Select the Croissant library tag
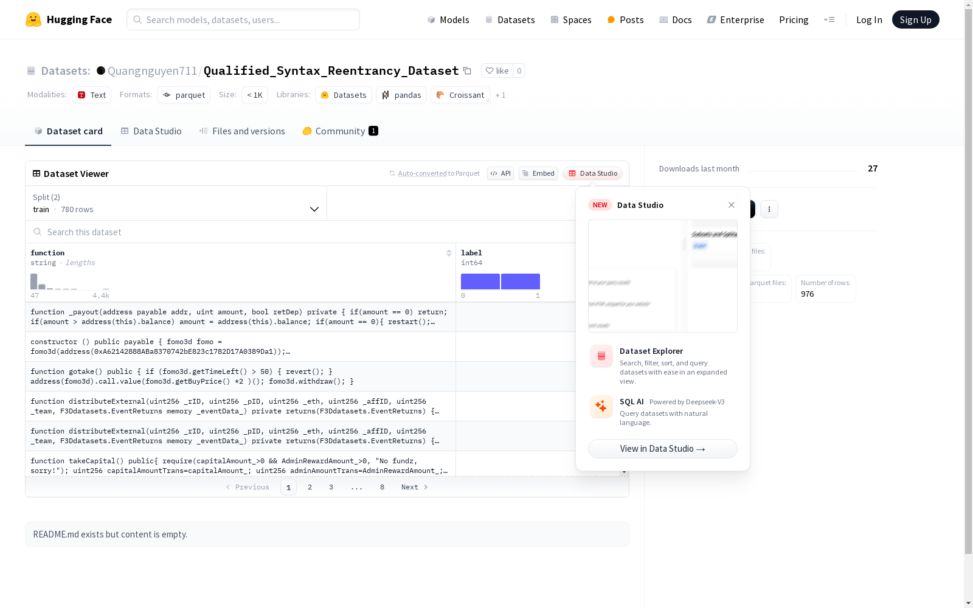Viewport: 973px width, 608px height. click(460, 95)
